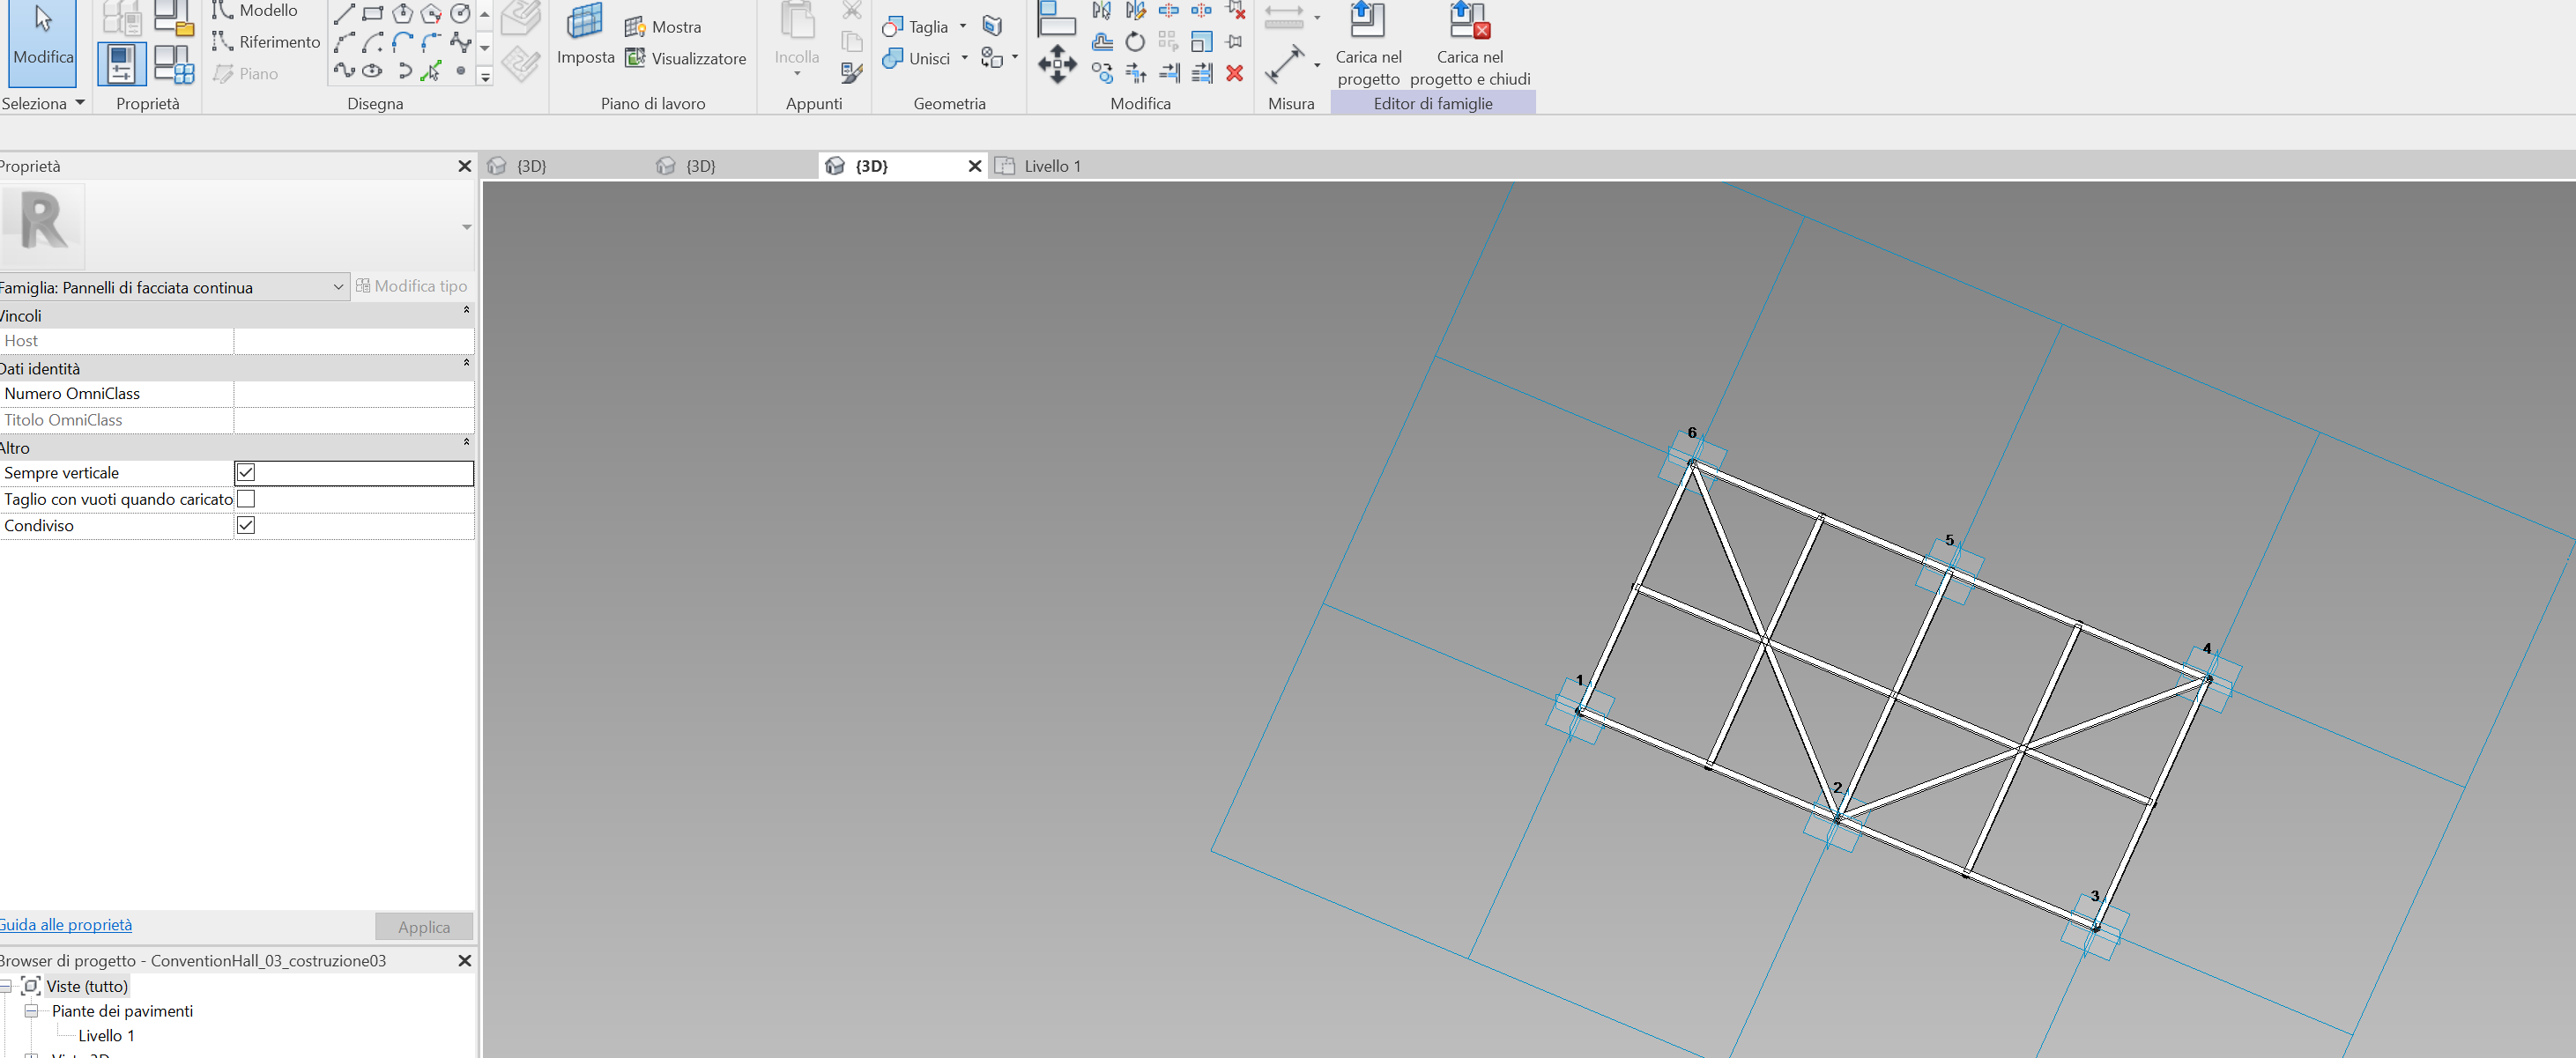Image resolution: width=2576 pixels, height=1058 pixels.
Task: Expand Piante dei pavimenti in project browser
Action: (x=32, y=1011)
